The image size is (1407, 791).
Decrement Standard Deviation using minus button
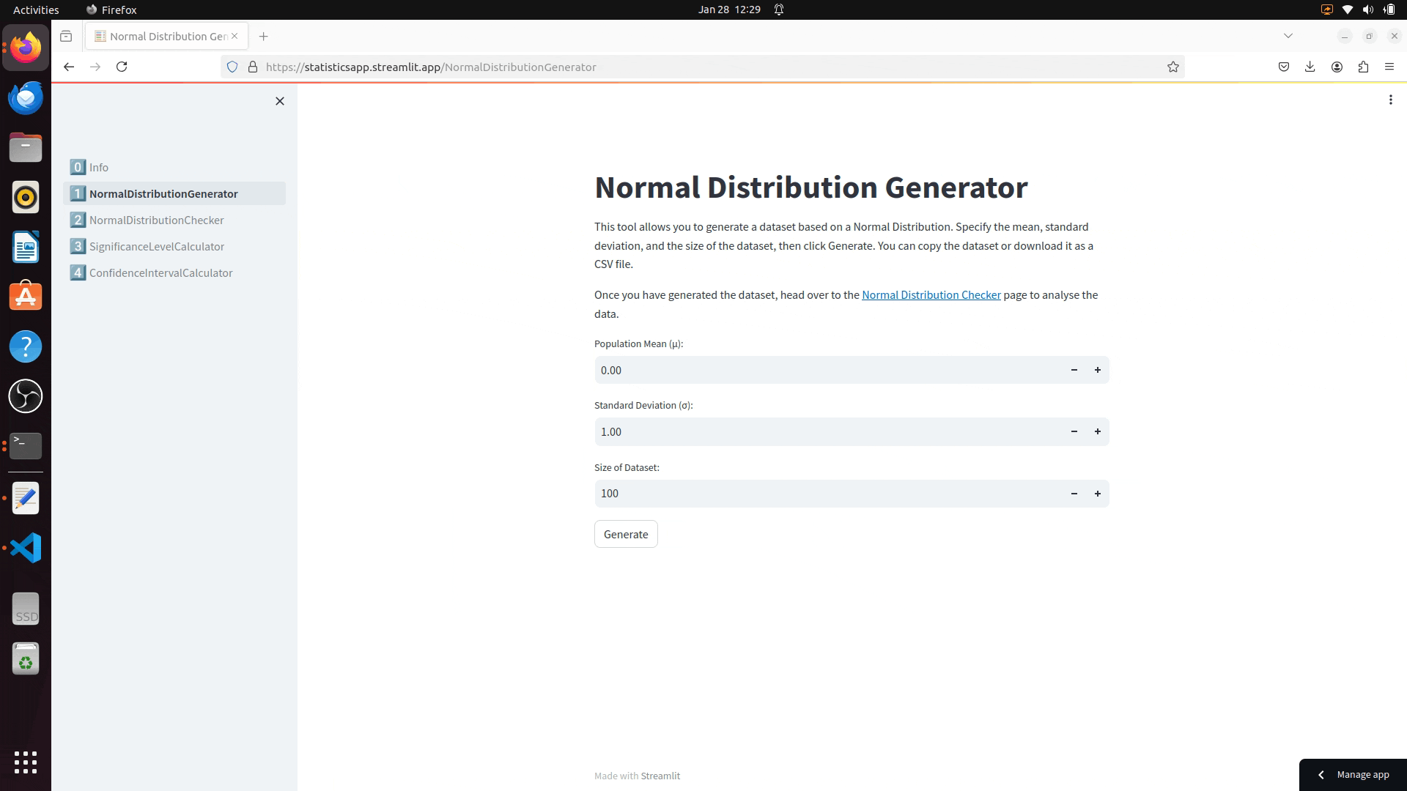[x=1074, y=431]
